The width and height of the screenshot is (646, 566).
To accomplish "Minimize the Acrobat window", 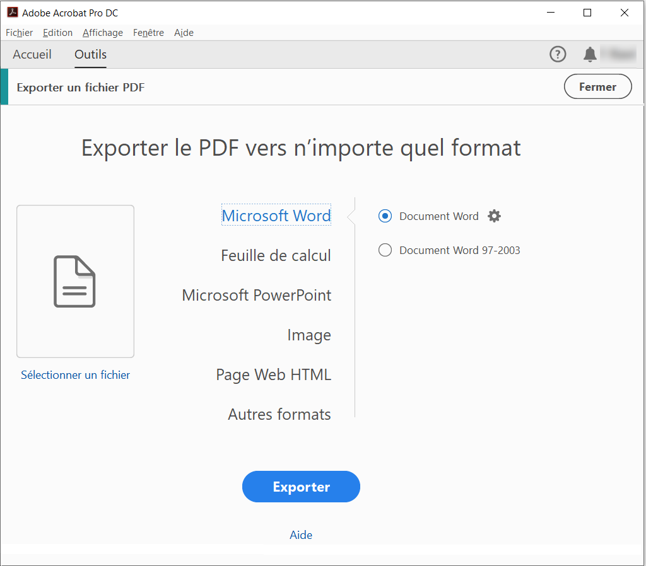I will [550, 13].
